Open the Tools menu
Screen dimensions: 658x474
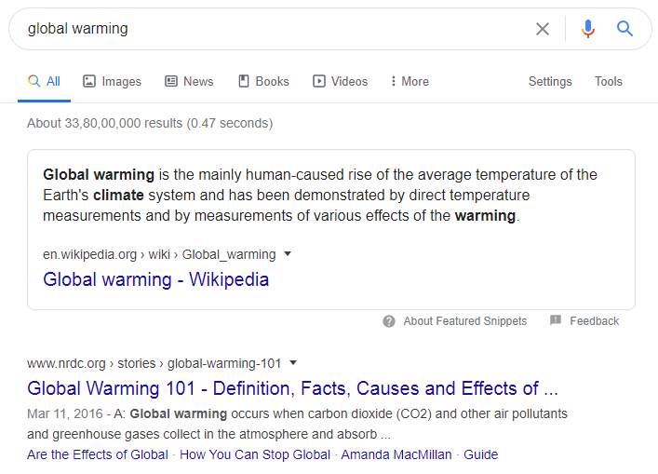608,81
